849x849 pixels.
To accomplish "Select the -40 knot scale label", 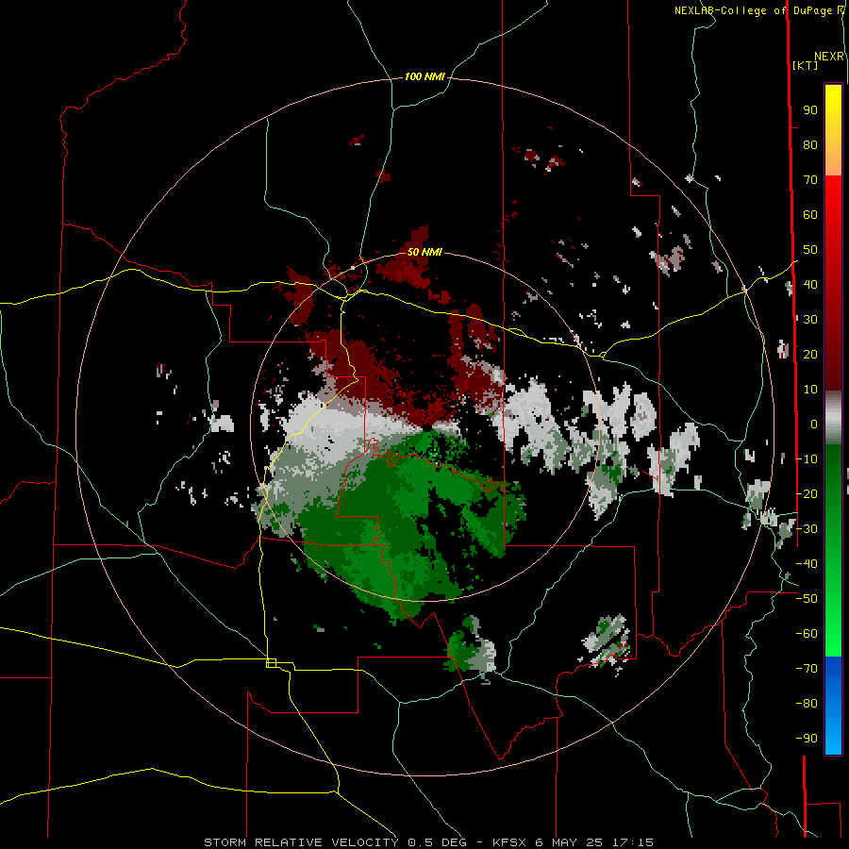I will (807, 564).
